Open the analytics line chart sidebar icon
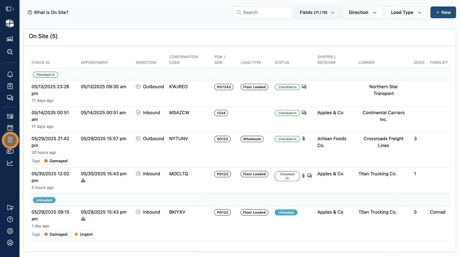The width and height of the screenshot is (460, 257). pyautogui.click(x=10, y=163)
